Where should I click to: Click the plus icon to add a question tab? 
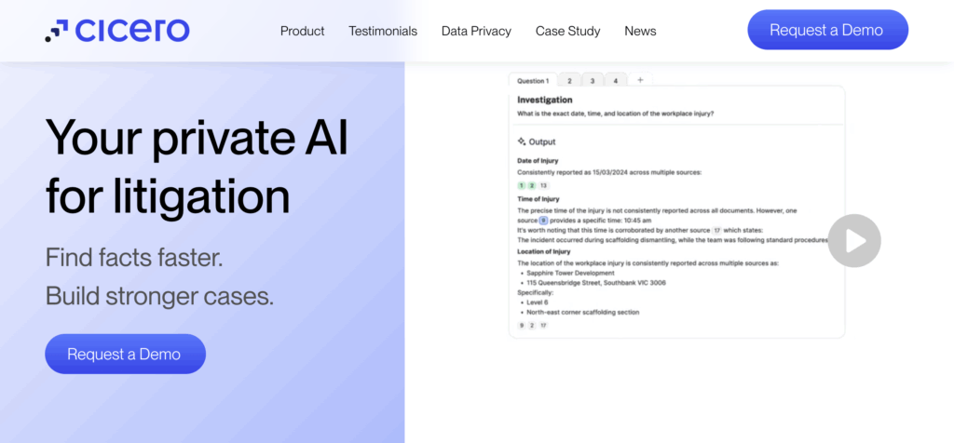[640, 80]
